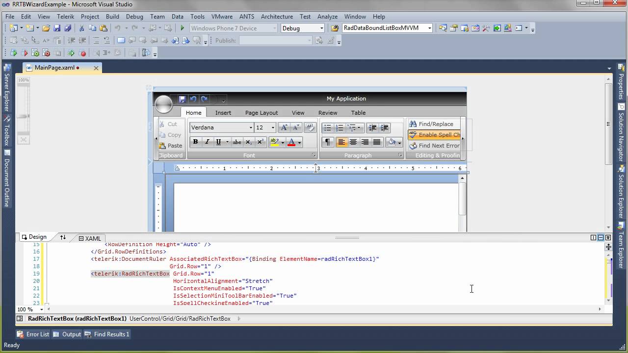
Task: Click the Grow Font icon
Action: click(284, 127)
